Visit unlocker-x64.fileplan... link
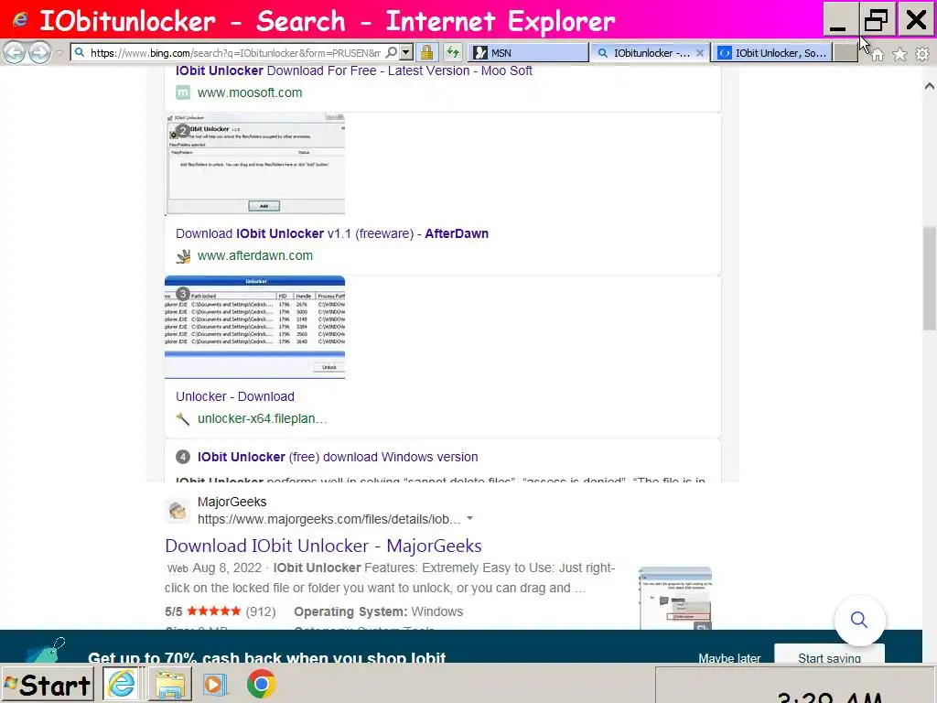This screenshot has height=703, width=937. click(x=263, y=418)
